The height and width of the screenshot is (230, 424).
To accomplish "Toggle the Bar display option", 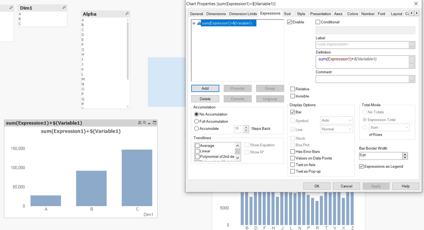I will (292, 112).
